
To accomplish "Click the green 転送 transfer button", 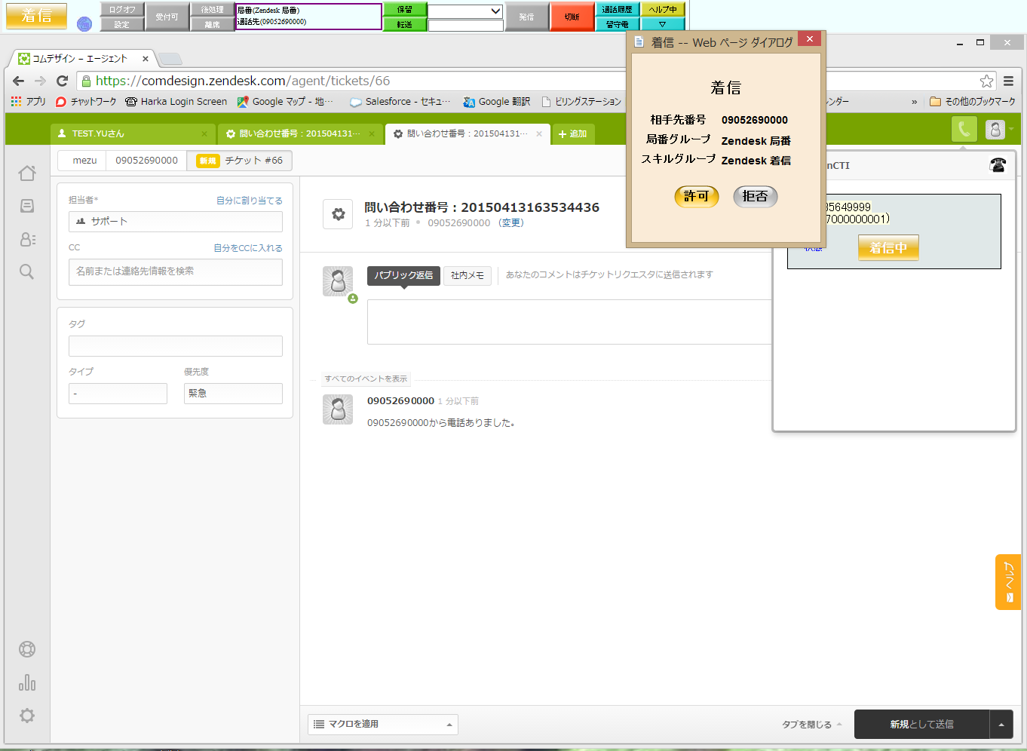I will (405, 24).
